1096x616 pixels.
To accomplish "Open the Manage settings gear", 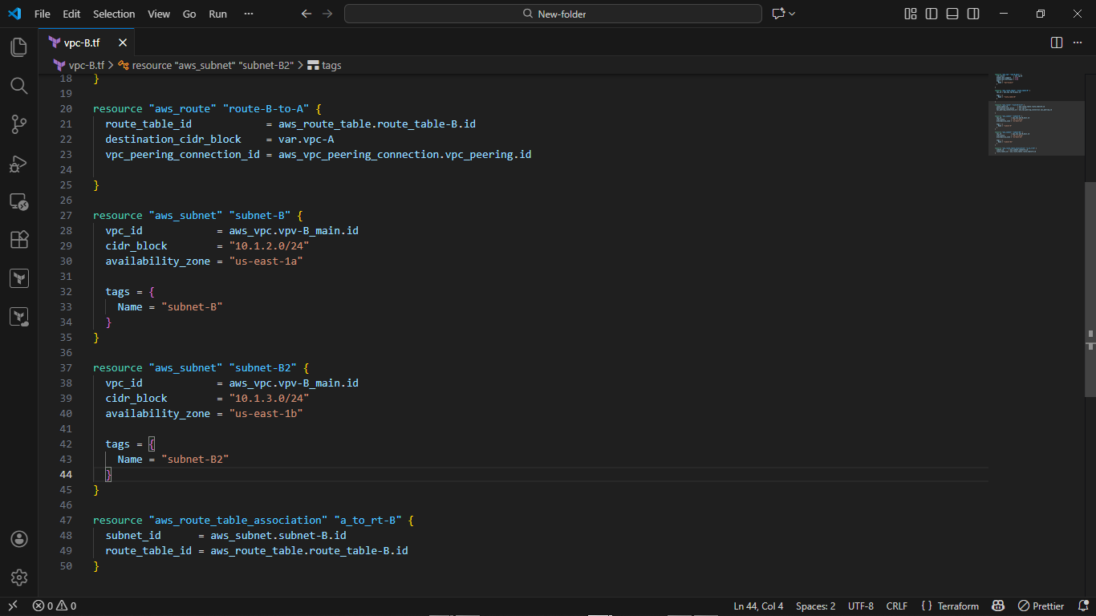I will click(18, 577).
